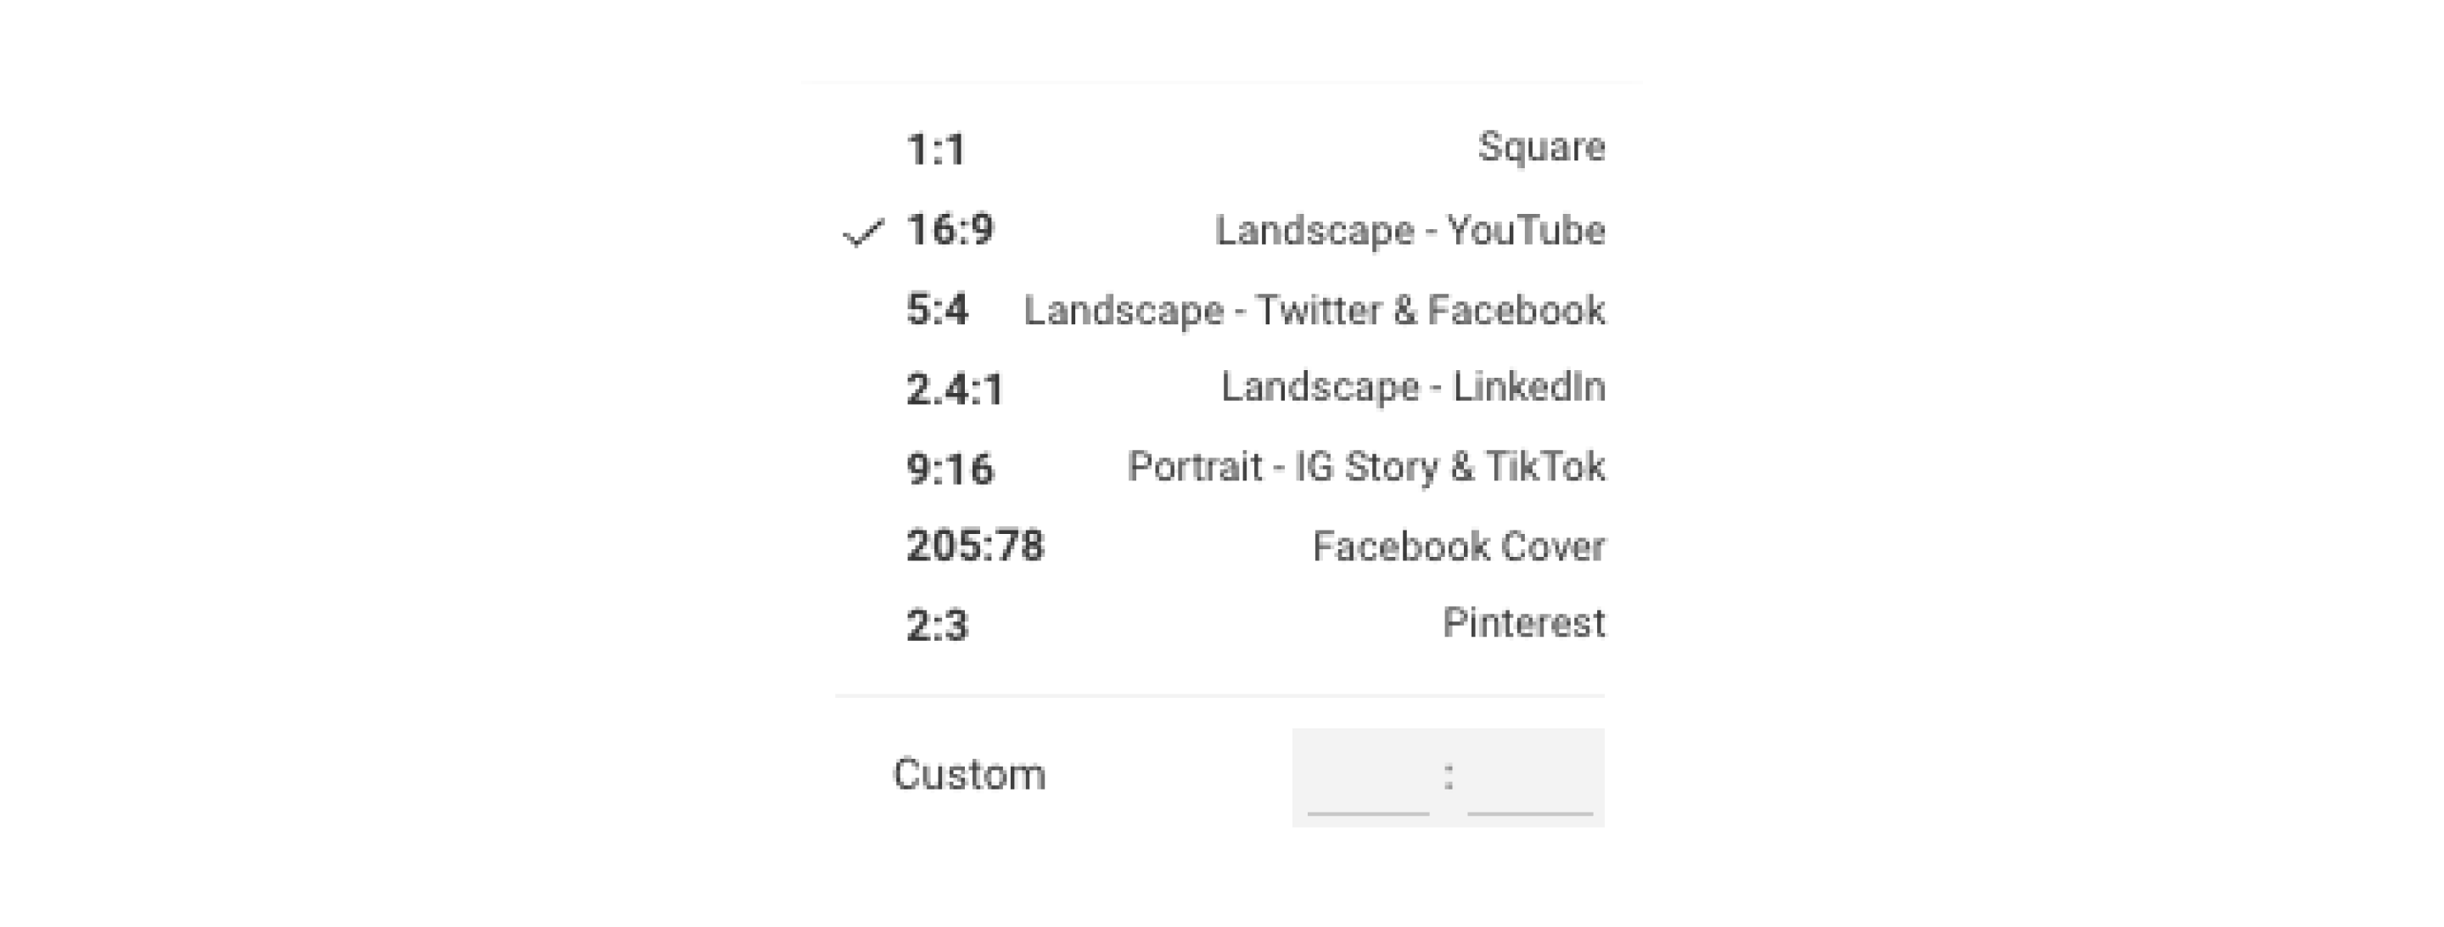Pick 5:4 Landscape - Twitter & Facebook

tap(1221, 309)
